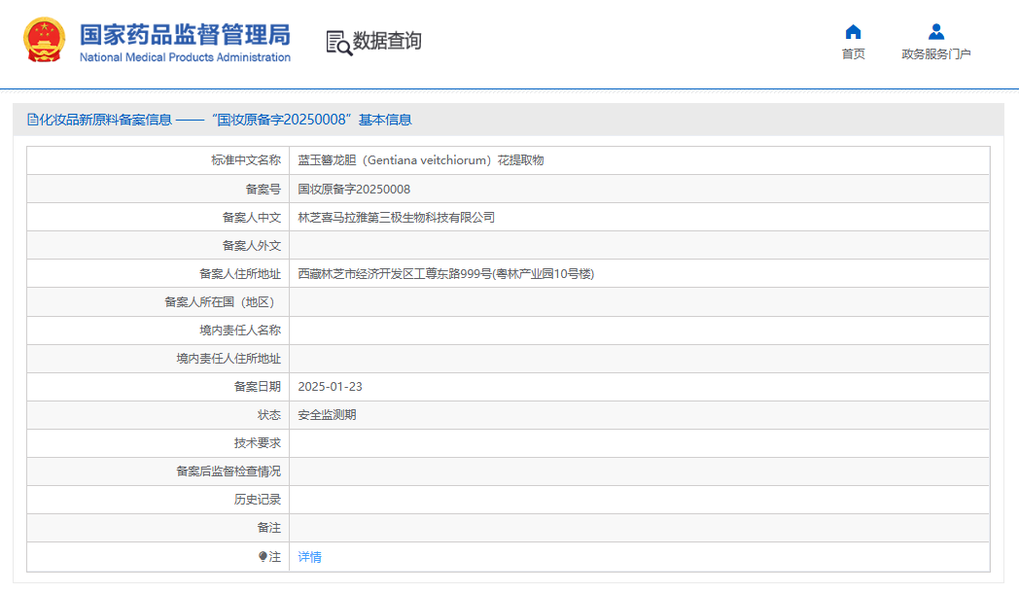
Task: Click 首页 text link
Action: click(x=854, y=53)
